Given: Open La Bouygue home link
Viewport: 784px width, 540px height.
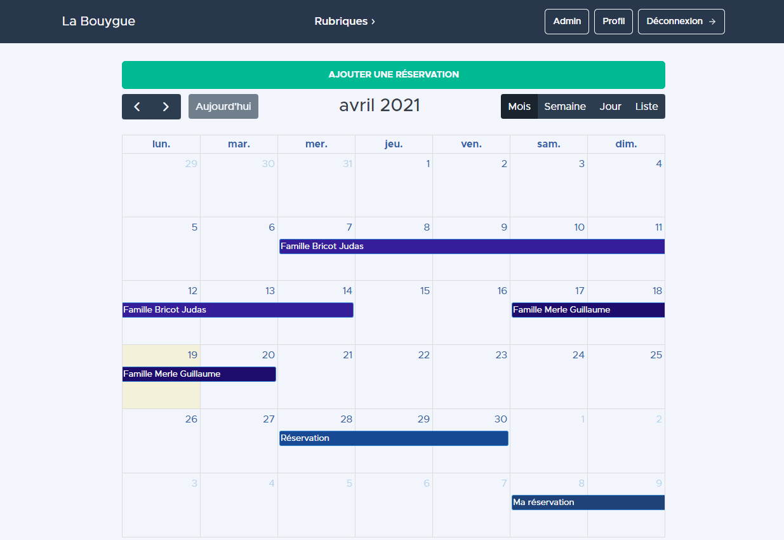Looking at the screenshot, I should 98,22.
